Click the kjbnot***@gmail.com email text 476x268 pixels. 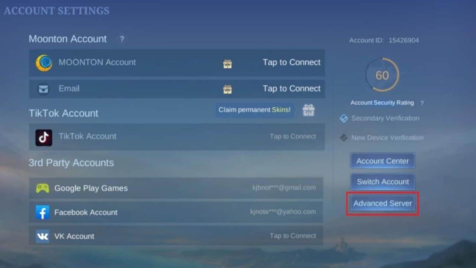coord(284,188)
